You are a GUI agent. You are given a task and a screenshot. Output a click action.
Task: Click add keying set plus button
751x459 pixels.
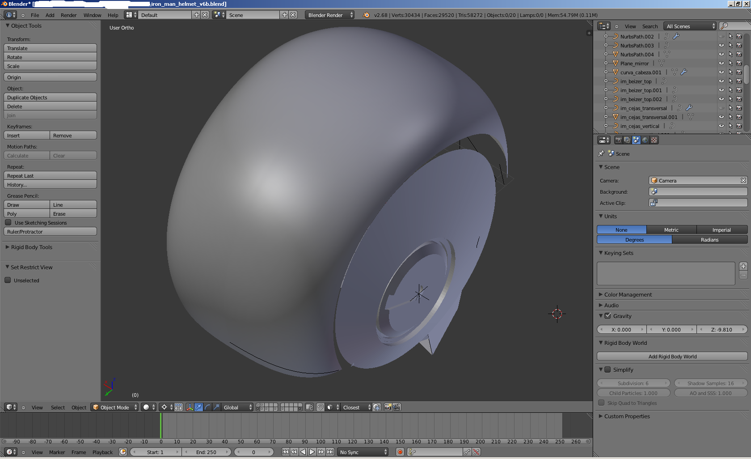tap(743, 266)
